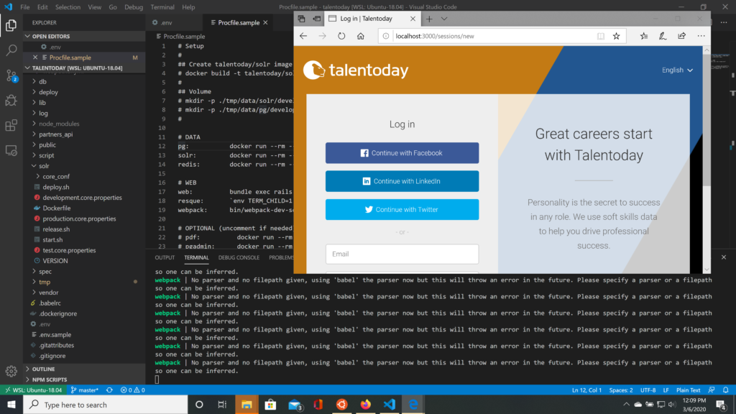
Task: Collapse the OPEN EDITORS section
Action: pyautogui.click(x=51, y=36)
